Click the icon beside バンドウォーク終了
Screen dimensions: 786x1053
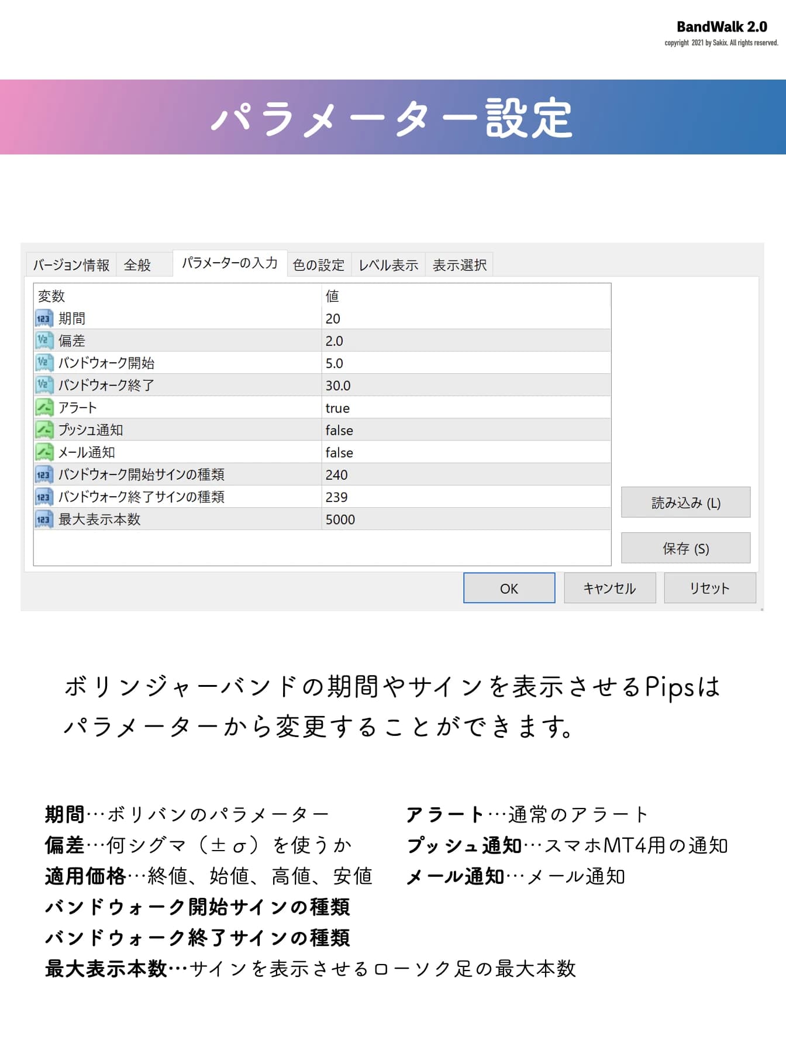[44, 385]
